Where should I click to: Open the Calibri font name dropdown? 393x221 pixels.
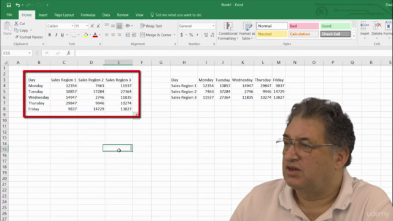click(72, 26)
